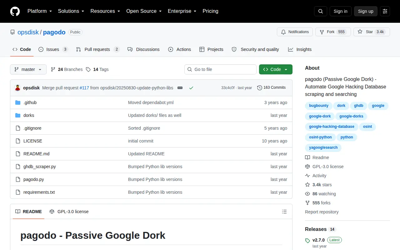This screenshot has width=400, height=250.
Task: Open the LICENSE file
Action: pos(33,141)
